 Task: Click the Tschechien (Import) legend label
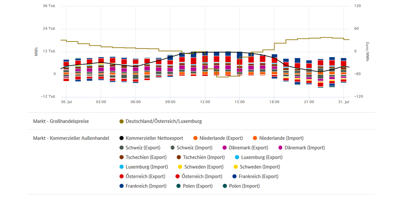[x=204, y=157]
